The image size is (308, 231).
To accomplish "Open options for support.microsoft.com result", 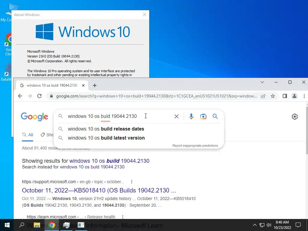I will (132, 182).
